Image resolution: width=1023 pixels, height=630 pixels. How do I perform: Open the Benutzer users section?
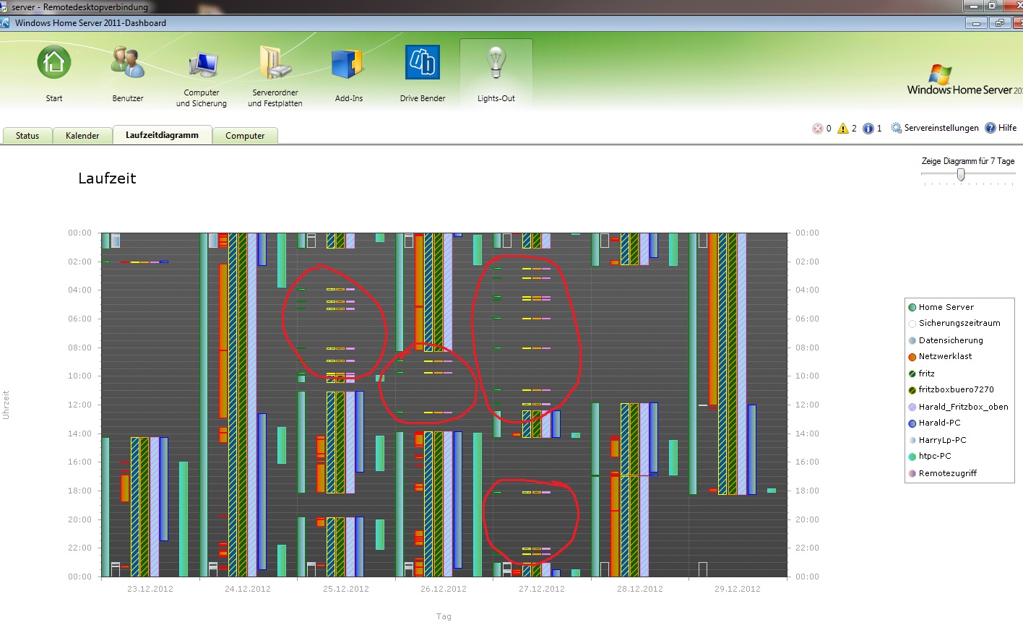coord(128,64)
